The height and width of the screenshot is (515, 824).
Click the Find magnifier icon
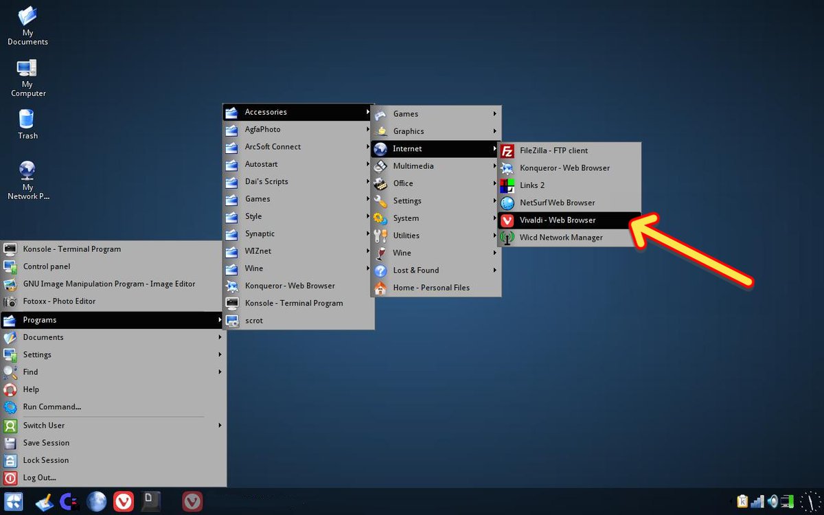tap(10, 372)
